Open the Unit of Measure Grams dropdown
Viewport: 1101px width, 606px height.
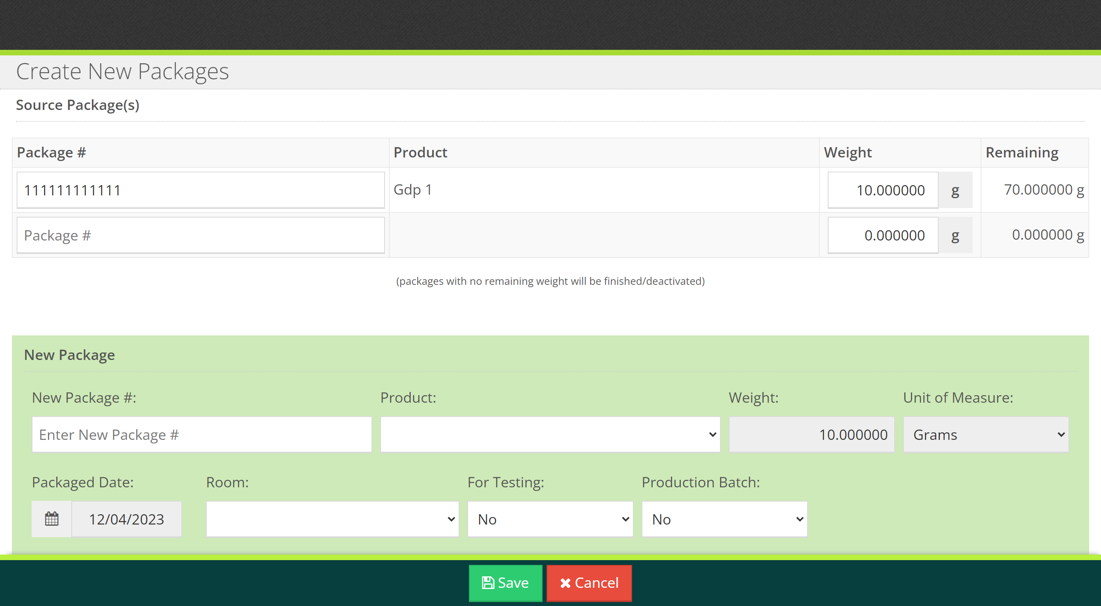click(x=986, y=434)
